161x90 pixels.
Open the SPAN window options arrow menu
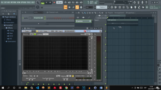pos(23,28)
